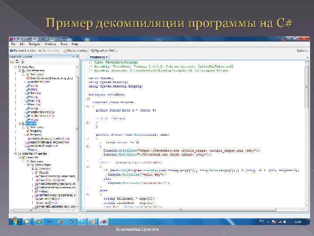Image resolution: width=314 pixels, height=236 pixels.
Task: Collapse the WaterMark.Properties namespace node
Action: (15, 154)
